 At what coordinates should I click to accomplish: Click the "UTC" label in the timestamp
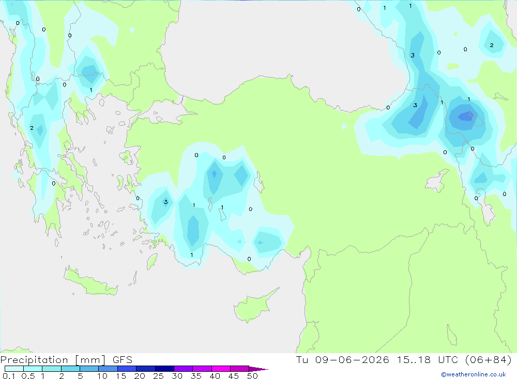point(449,359)
